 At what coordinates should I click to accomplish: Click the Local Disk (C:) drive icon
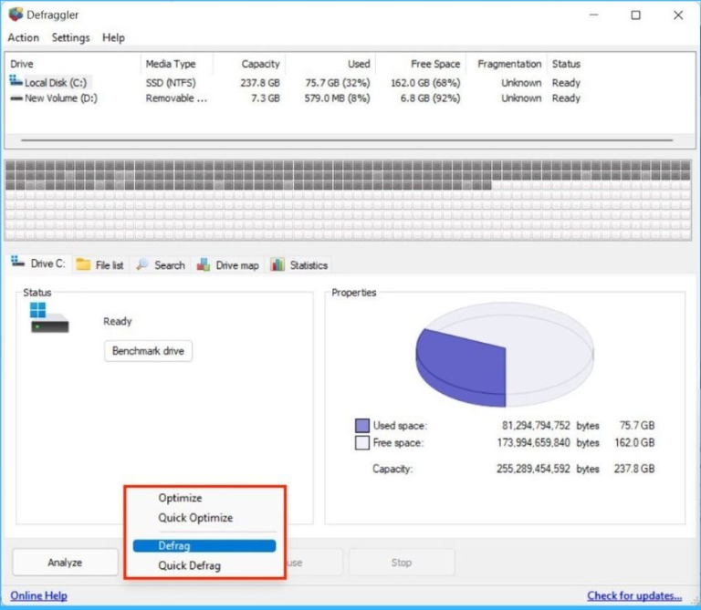(16, 82)
